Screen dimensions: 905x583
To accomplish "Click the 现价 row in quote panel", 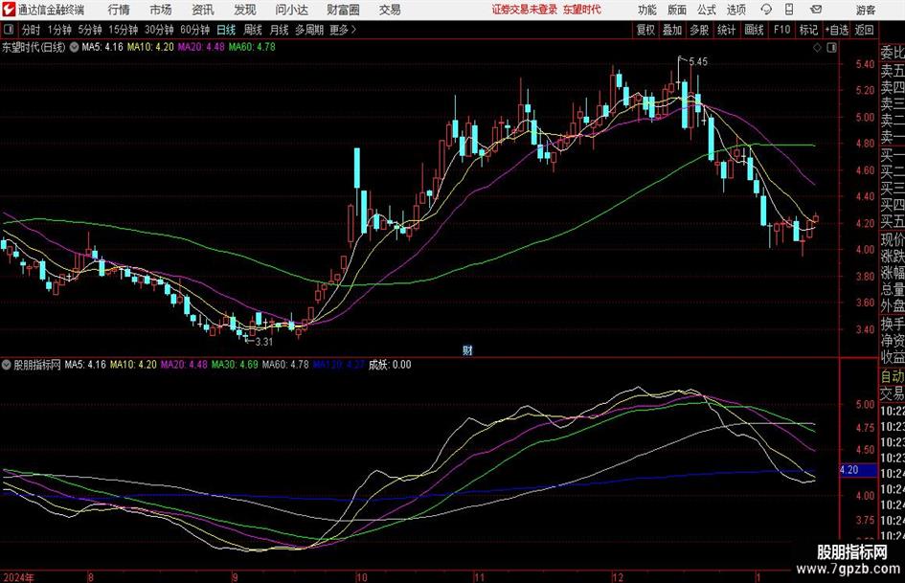I will tap(893, 239).
